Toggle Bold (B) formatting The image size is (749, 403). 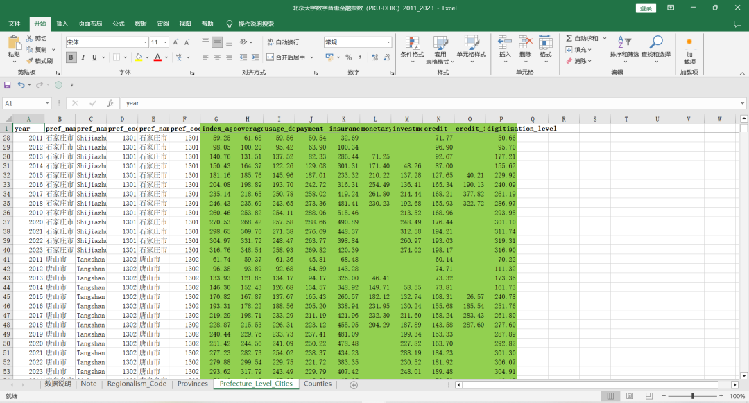71,57
